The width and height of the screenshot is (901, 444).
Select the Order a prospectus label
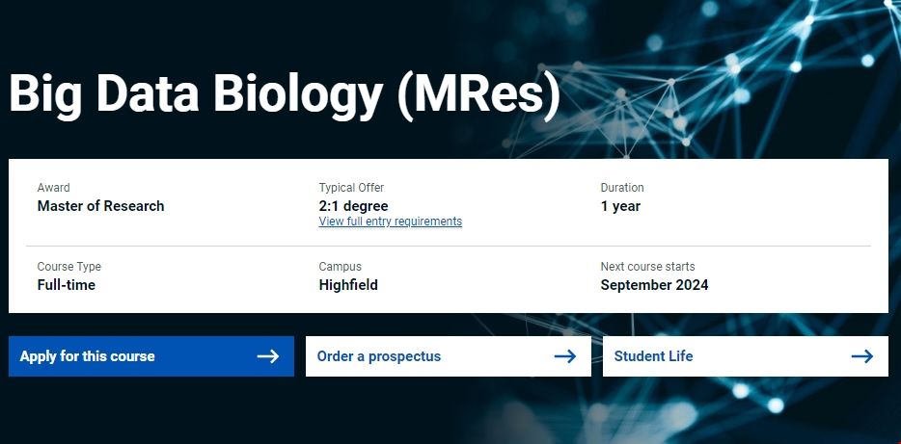tap(379, 356)
